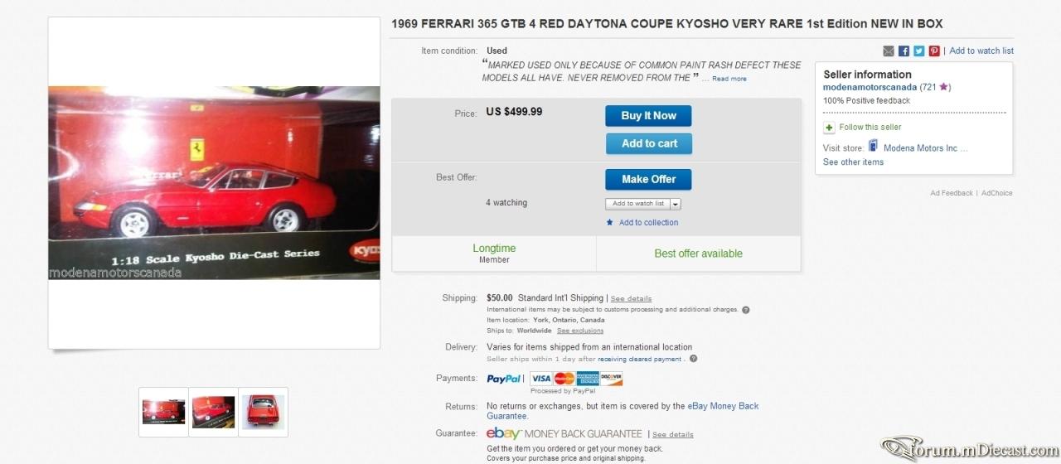
Task: Select the first boxed car thumbnail
Action: (163, 412)
